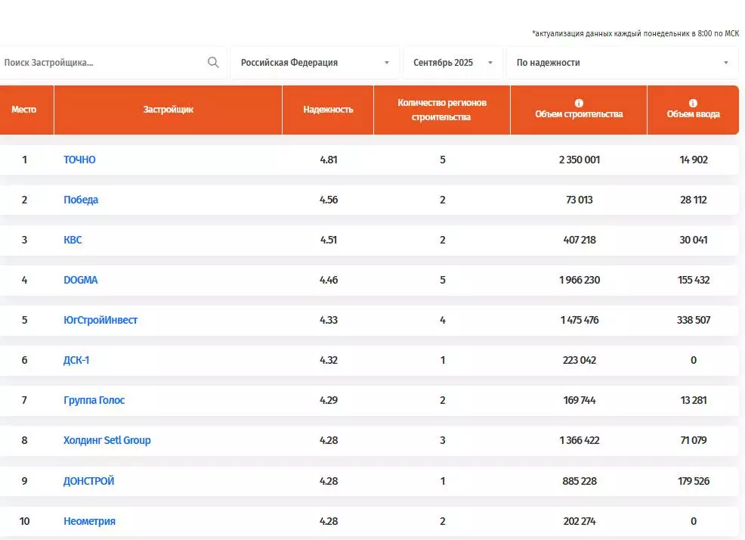Image resolution: width=745 pixels, height=540 pixels.
Task: Open the Победа developer link
Action: pyautogui.click(x=81, y=200)
